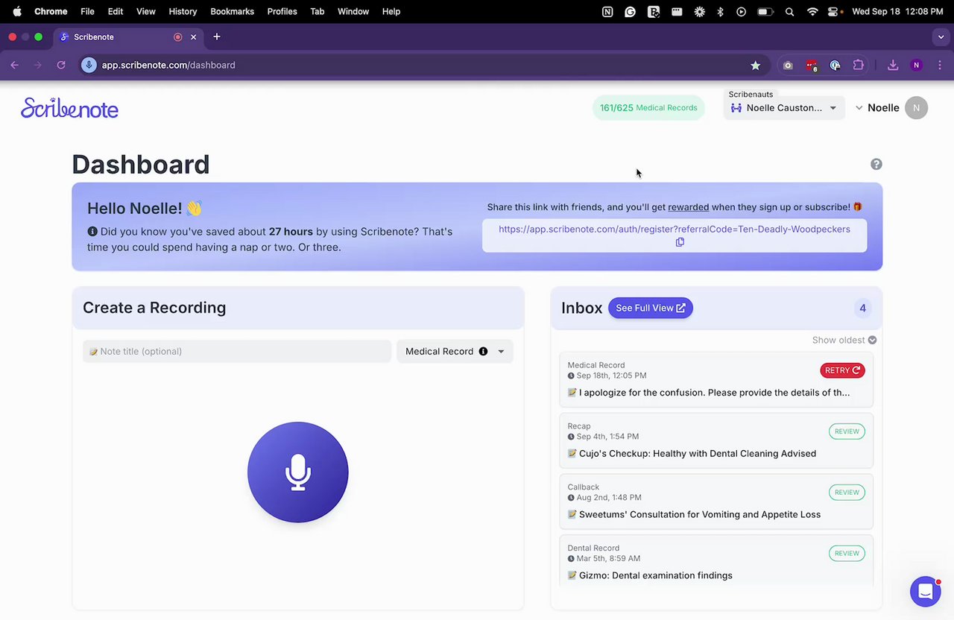This screenshot has height=620, width=954.
Task: Go back to the previous page
Action: (x=15, y=65)
